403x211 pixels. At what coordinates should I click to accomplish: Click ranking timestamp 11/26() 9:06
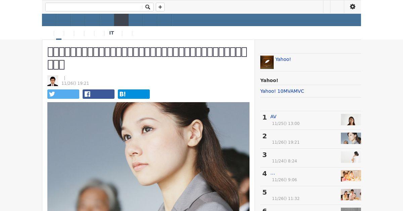click(x=284, y=180)
